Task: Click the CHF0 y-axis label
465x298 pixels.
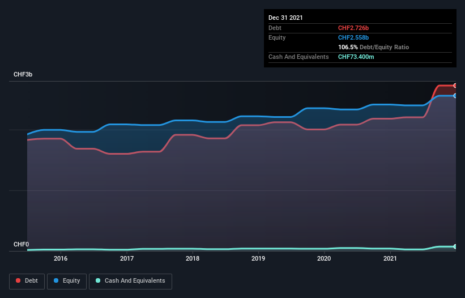Action: tap(21, 244)
